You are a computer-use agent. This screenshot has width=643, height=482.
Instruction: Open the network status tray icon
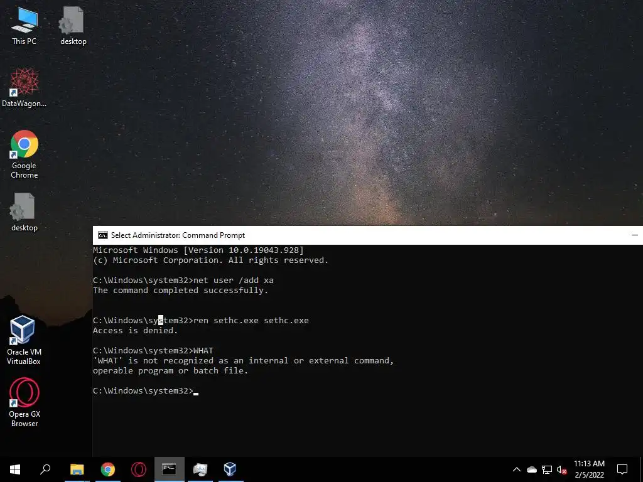pyautogui.click(x=547, y=469)
